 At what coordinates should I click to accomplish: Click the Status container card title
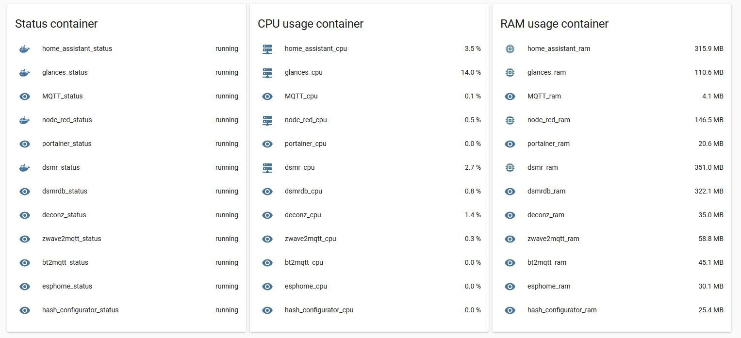(56, 24)
